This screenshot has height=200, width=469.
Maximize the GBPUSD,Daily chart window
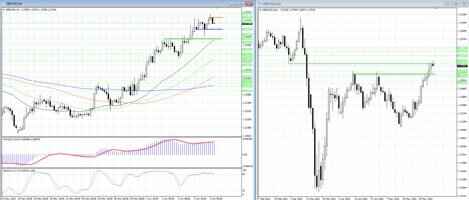coord(456,3)
